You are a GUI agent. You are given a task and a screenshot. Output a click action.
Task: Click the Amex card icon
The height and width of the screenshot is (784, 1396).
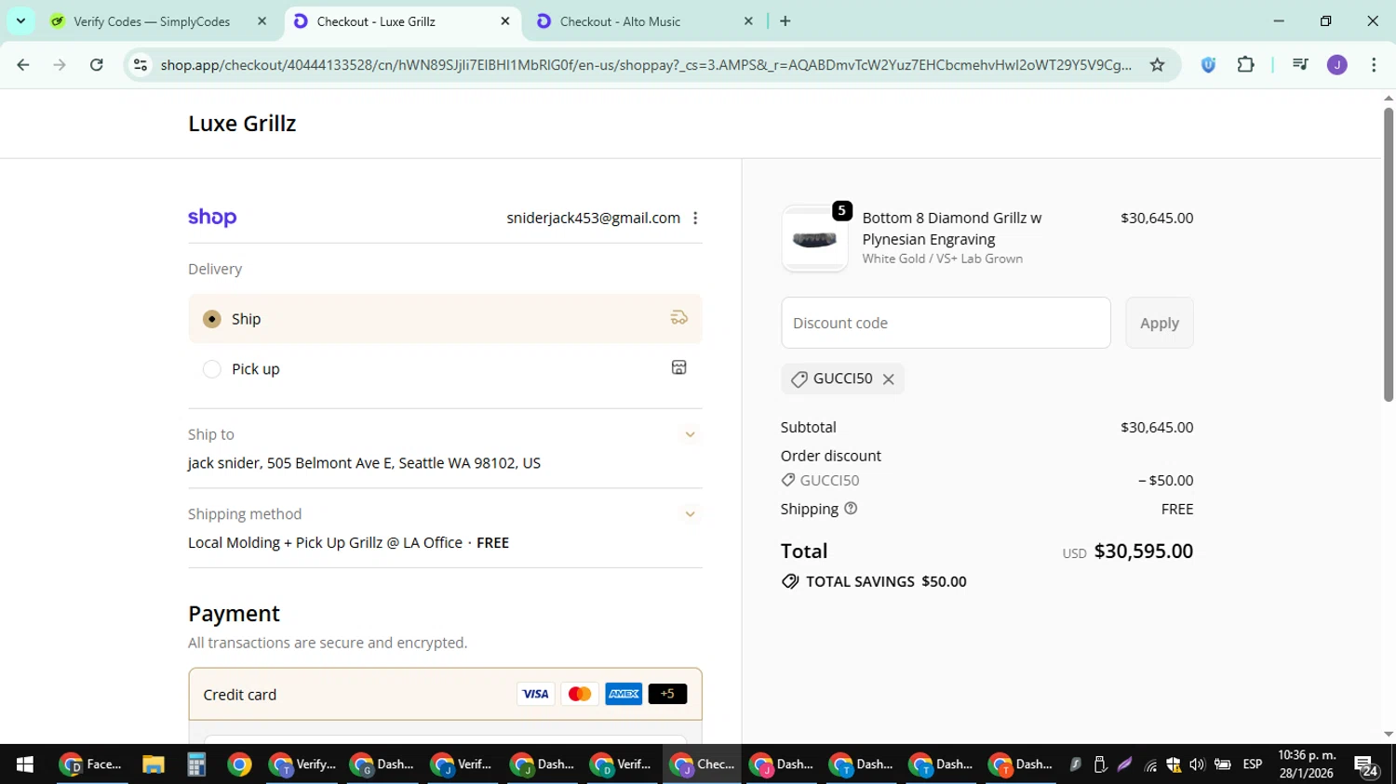(x=624, y=694)
